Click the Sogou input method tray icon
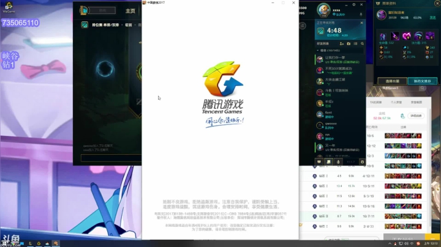The height and width of the screenshot is (247, 441). pos(418,243)
